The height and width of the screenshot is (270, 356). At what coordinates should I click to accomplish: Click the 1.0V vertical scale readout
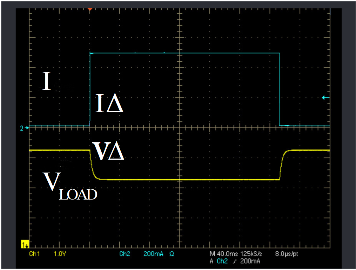[60, 254]
